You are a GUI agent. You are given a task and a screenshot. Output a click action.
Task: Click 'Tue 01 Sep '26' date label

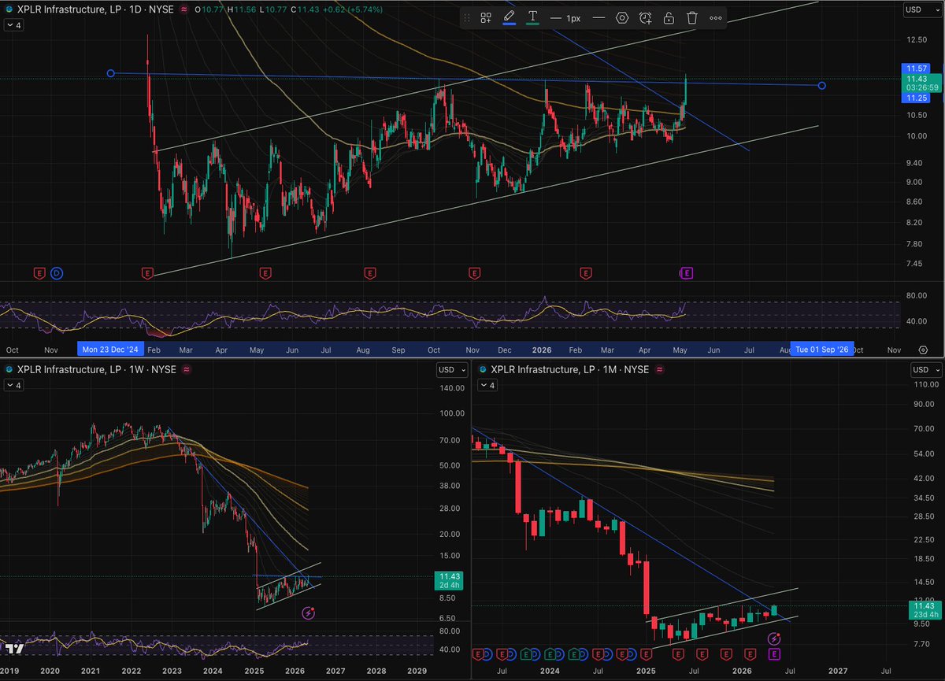[x=821, y=349]
